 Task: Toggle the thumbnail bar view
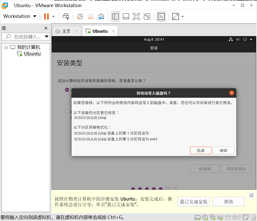[x=126, y=17]
